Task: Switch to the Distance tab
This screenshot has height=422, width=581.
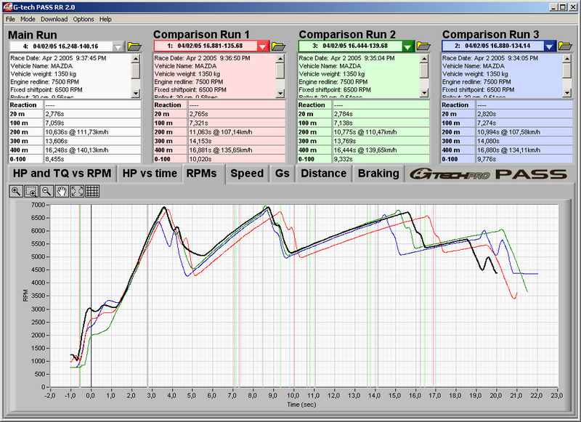Action: [x=323, y=174]
